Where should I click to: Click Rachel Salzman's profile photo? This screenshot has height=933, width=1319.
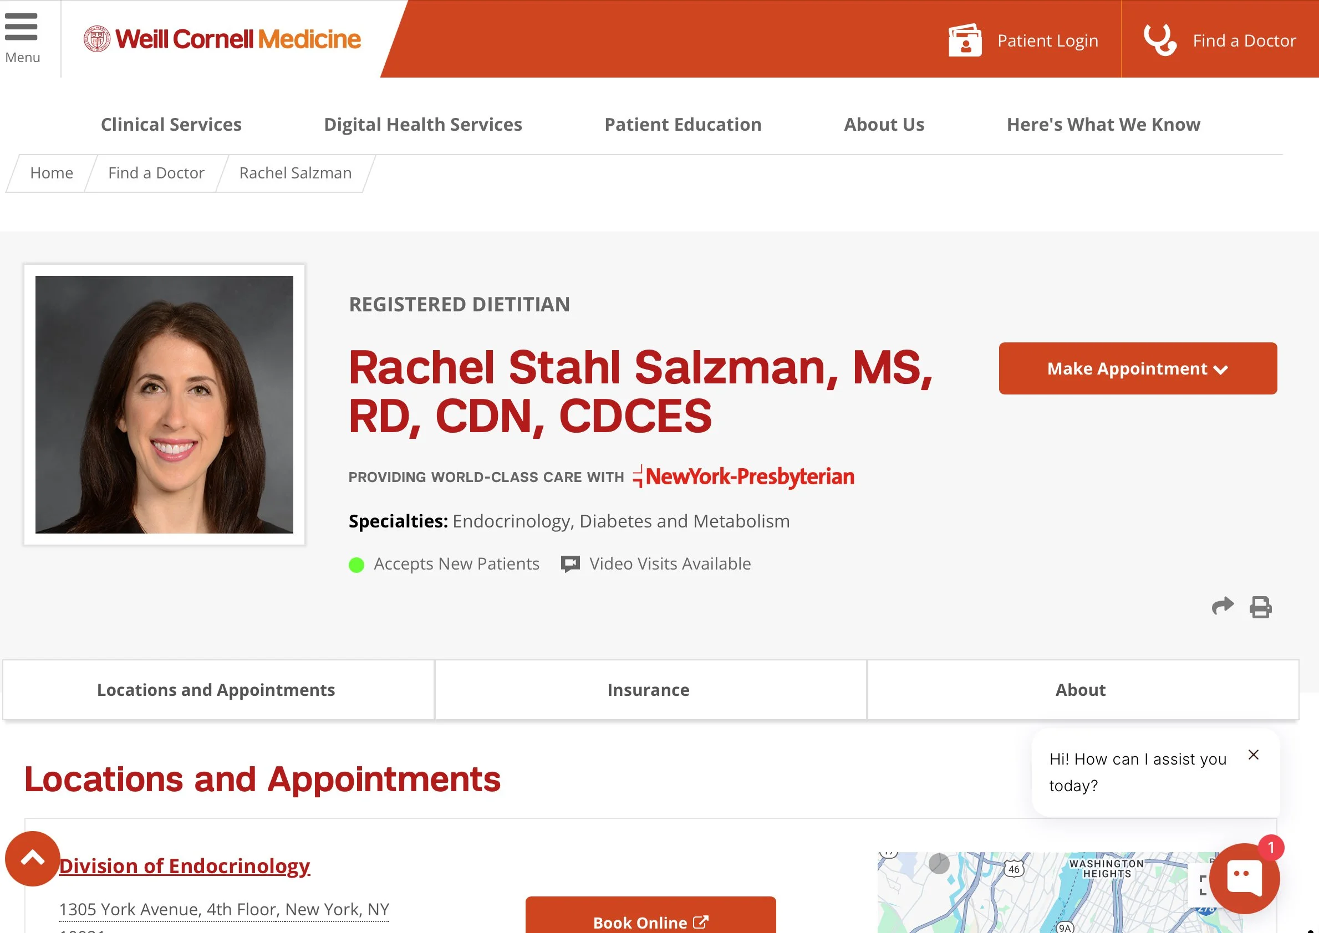click(x=165, y=404)
